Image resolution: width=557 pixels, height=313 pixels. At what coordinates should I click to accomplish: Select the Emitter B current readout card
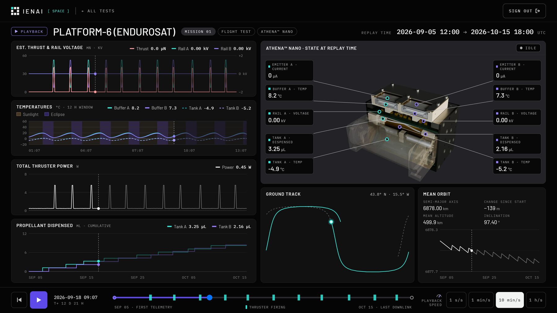click(x=517, y=70)
